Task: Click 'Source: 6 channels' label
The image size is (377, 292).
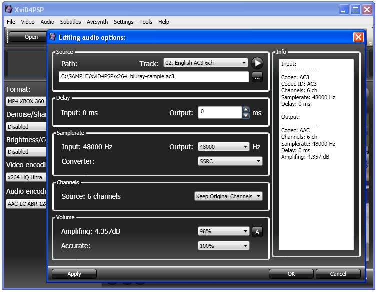Action: click(91, 196)
